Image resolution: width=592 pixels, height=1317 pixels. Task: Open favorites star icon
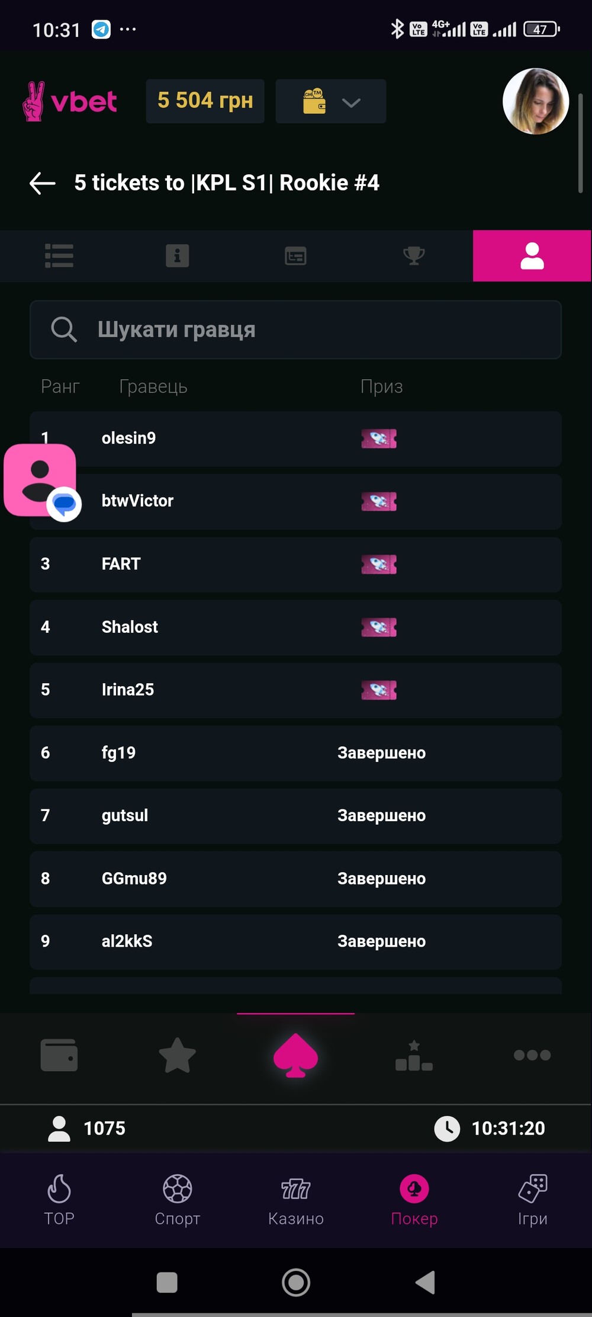pos(177,1055)
